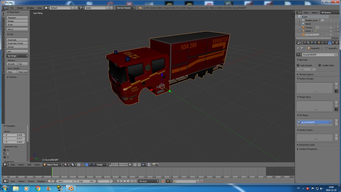Open the Texture properties tab (checker icon)
341x192 pixels.
click(337, 43)
